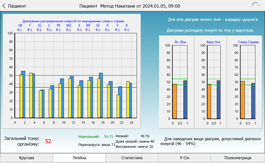Screen dimensions: 265x163
Task: Click the shortest yellow bar of V meridian
Action: tap(118, 106)
